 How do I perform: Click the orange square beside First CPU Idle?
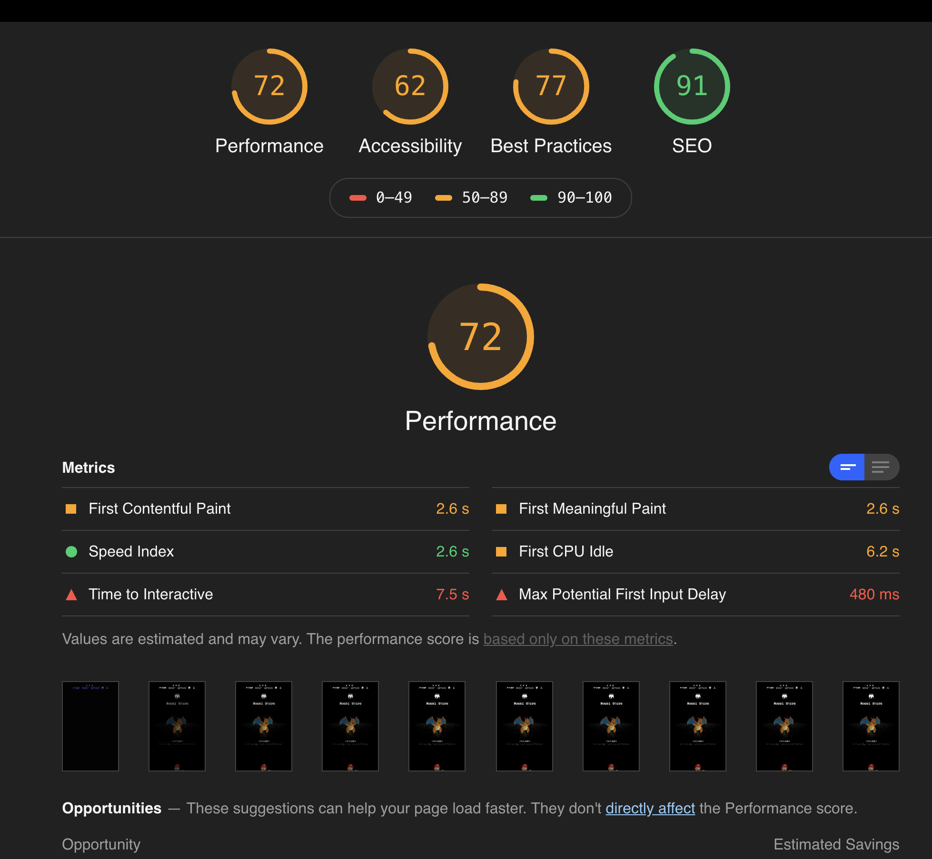click(502, 552)
